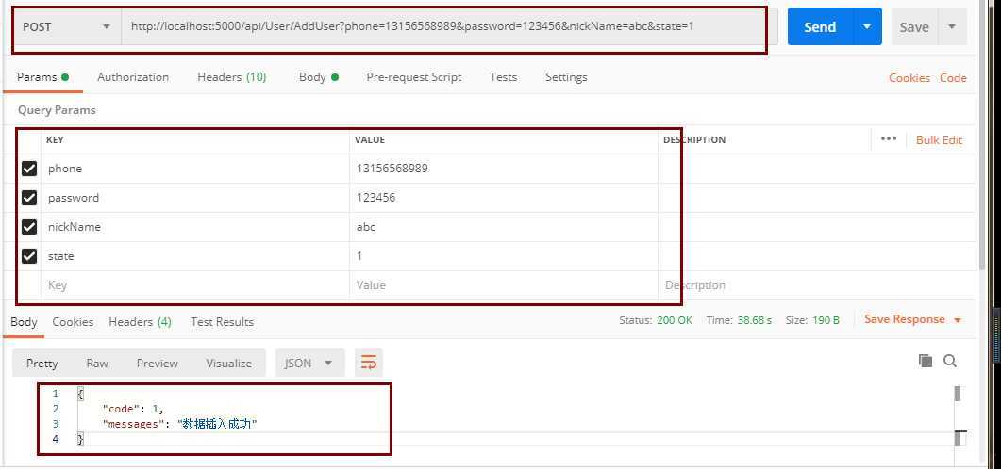Click the value 123456
The height and width of the screenshot is (469, 1001).
[376, 198]
